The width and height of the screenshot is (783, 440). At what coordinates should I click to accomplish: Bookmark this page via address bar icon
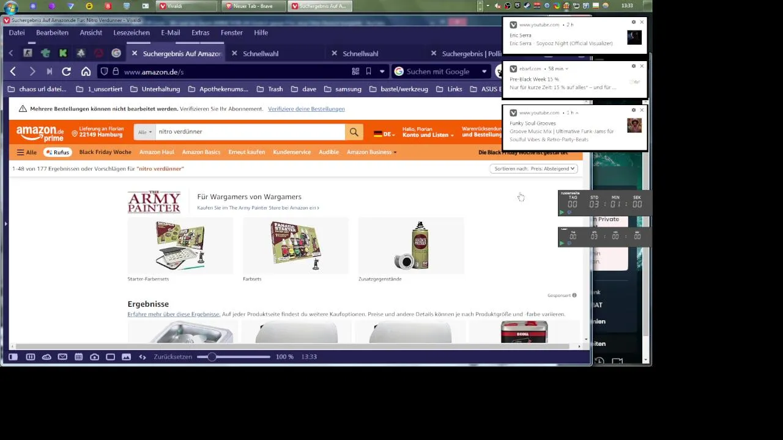368,71
